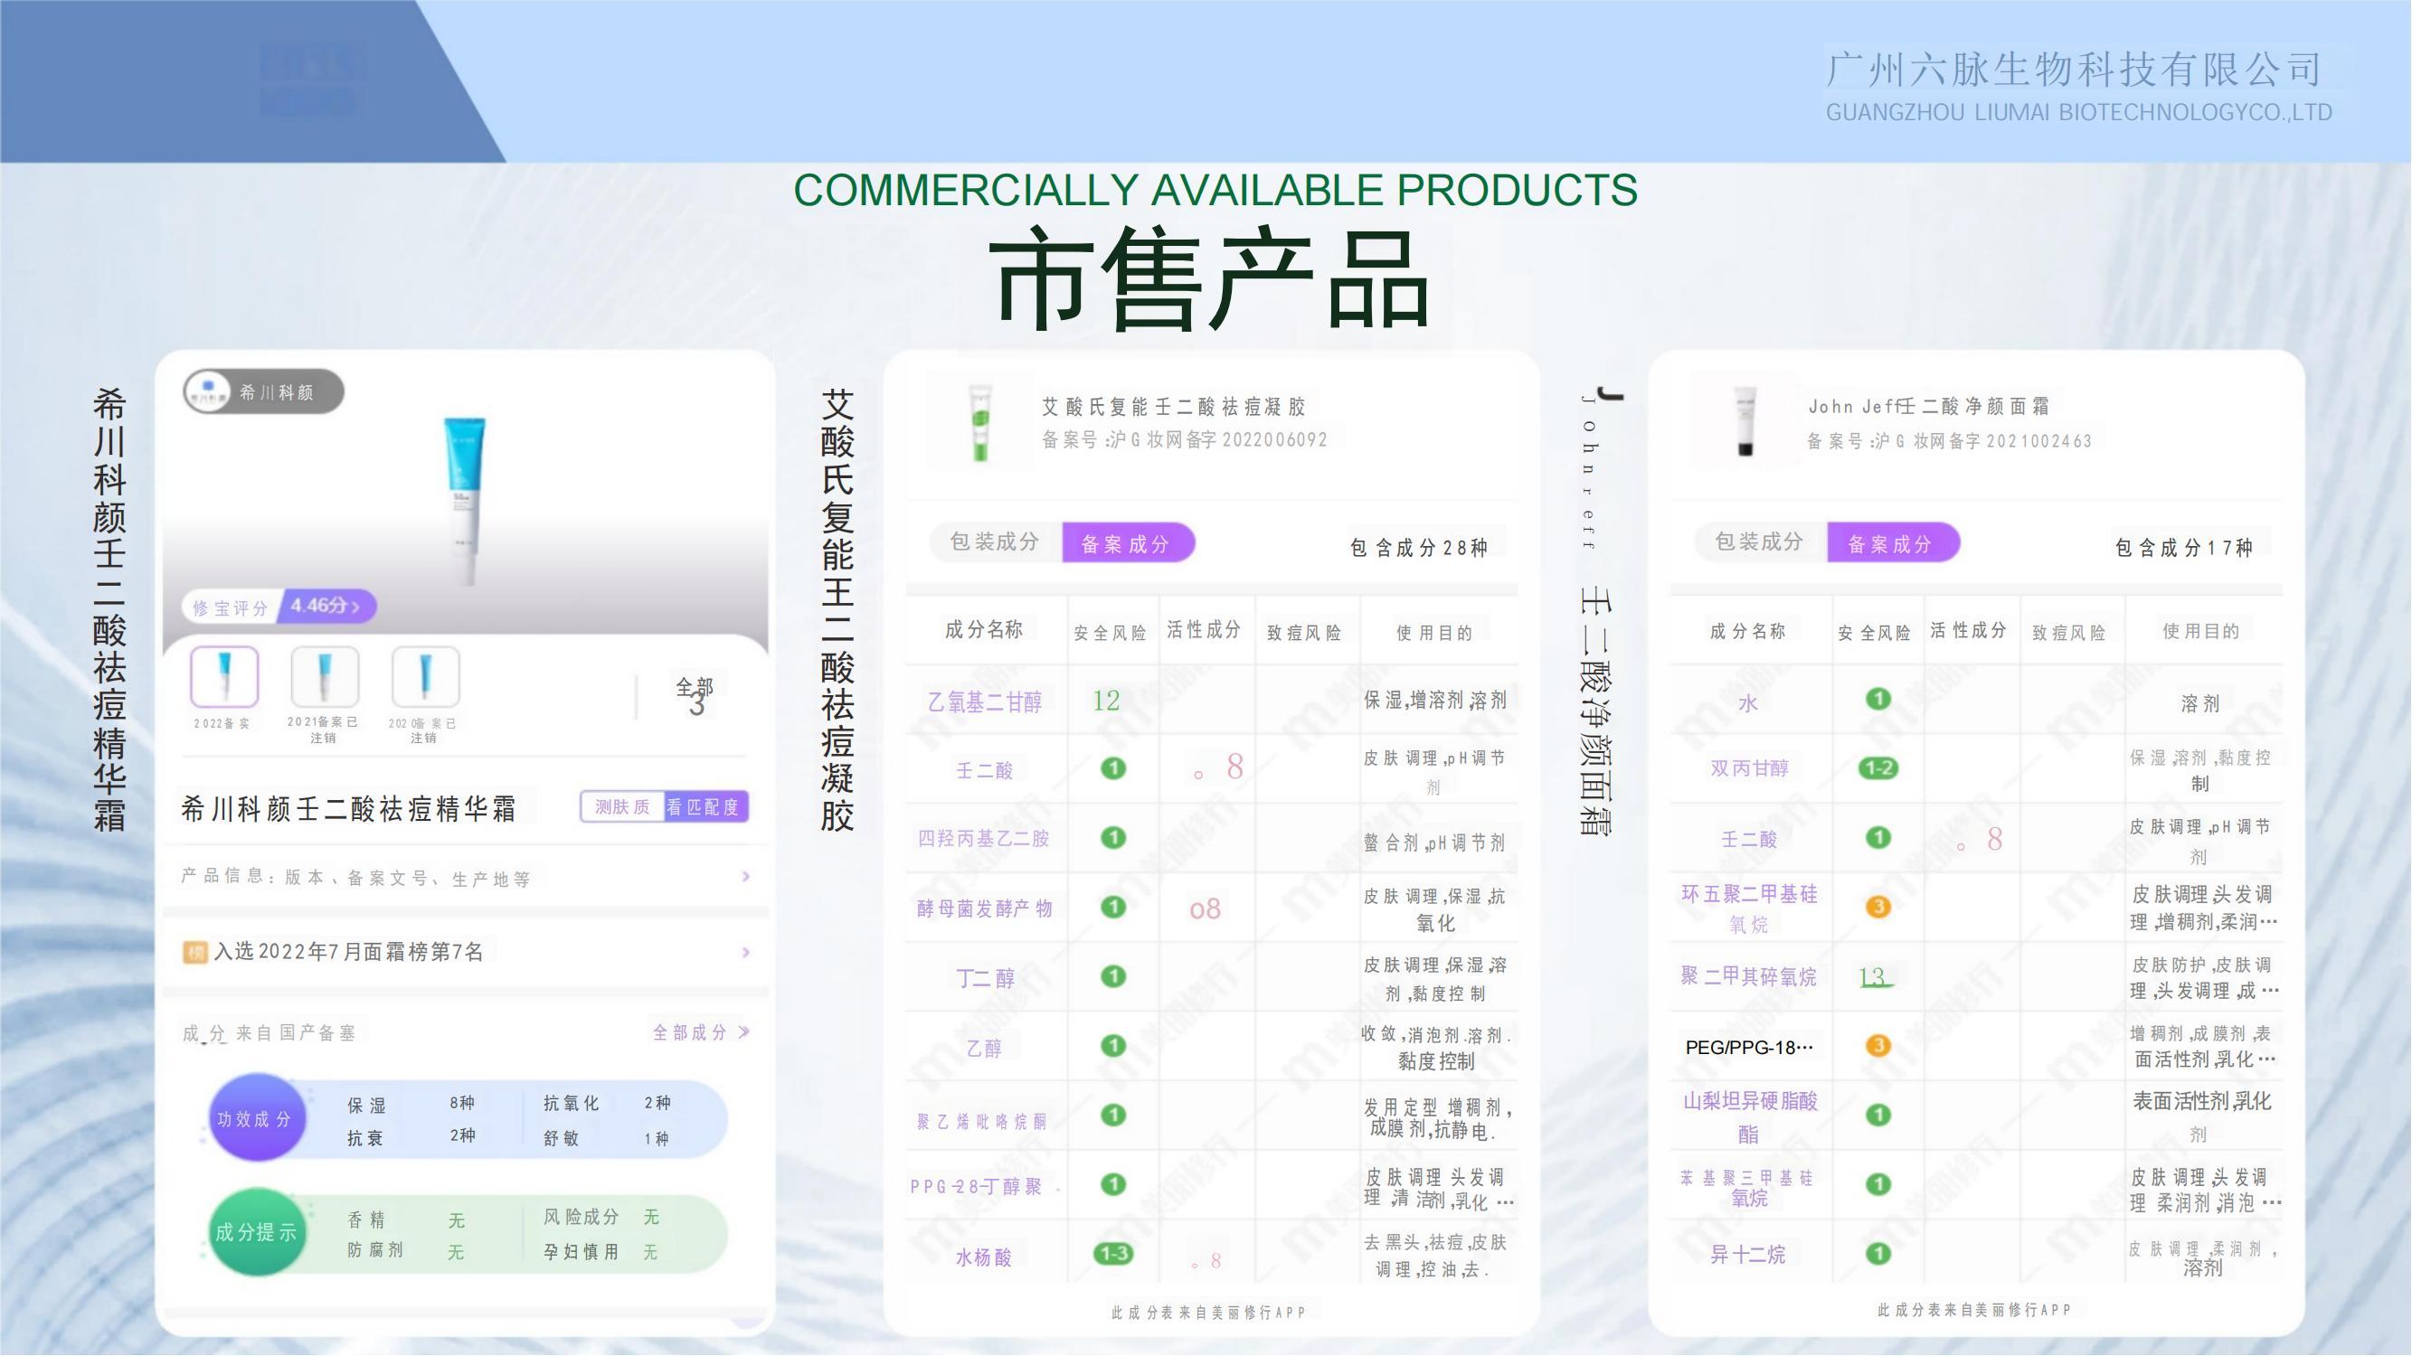Open ingredient 异十二烷
Viewport: 2412px width, 1356px height.
pyautogui.click(x=1748, y=1255)
